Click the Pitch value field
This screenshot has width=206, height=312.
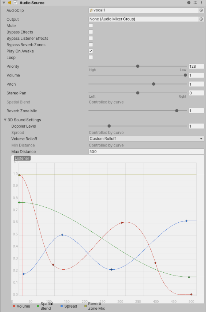[x=196, y=84]
